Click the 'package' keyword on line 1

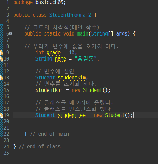pos(23,2)
